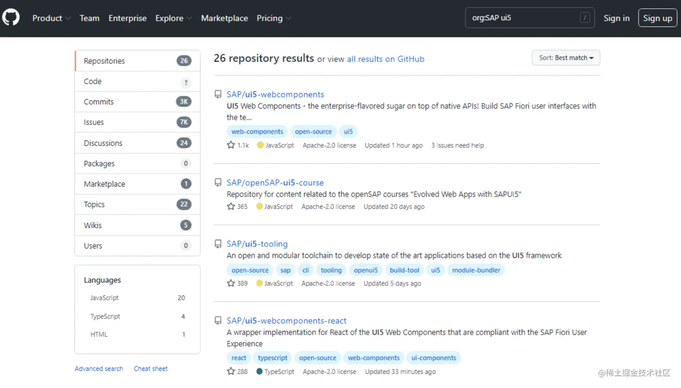This screenshot has width=681, height=388.
Task: Open the Team nav item
Action: (90, 18)
